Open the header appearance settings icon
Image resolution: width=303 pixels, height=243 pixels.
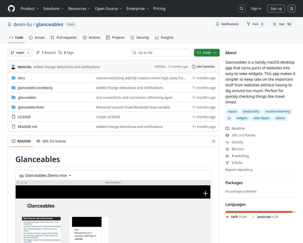tap(292, 8)
